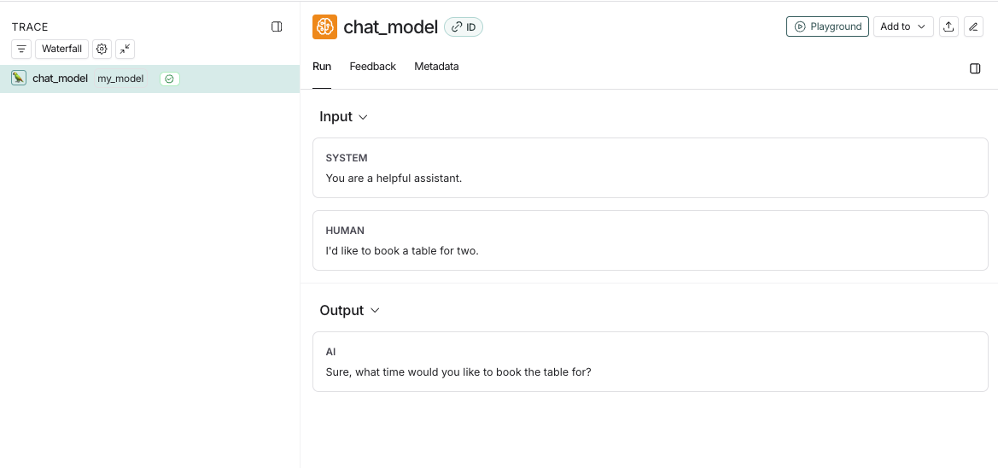
Task: Open trace settings gear
Action: click(x=102, y=49)
